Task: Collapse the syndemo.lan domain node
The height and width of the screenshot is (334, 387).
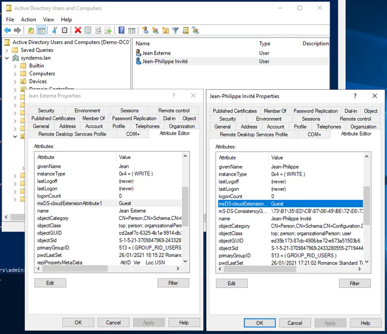Action: pyautogui.click(x=7, y=58)
